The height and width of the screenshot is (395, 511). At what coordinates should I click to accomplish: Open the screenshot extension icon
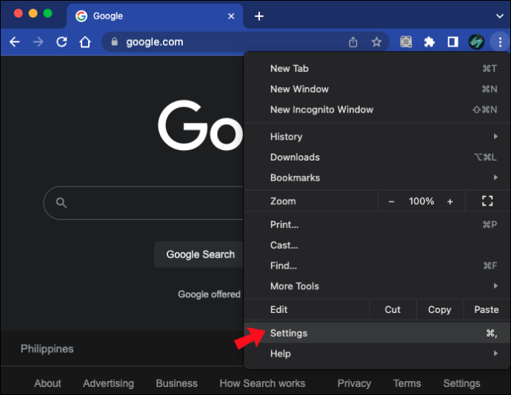click(406, 42)
